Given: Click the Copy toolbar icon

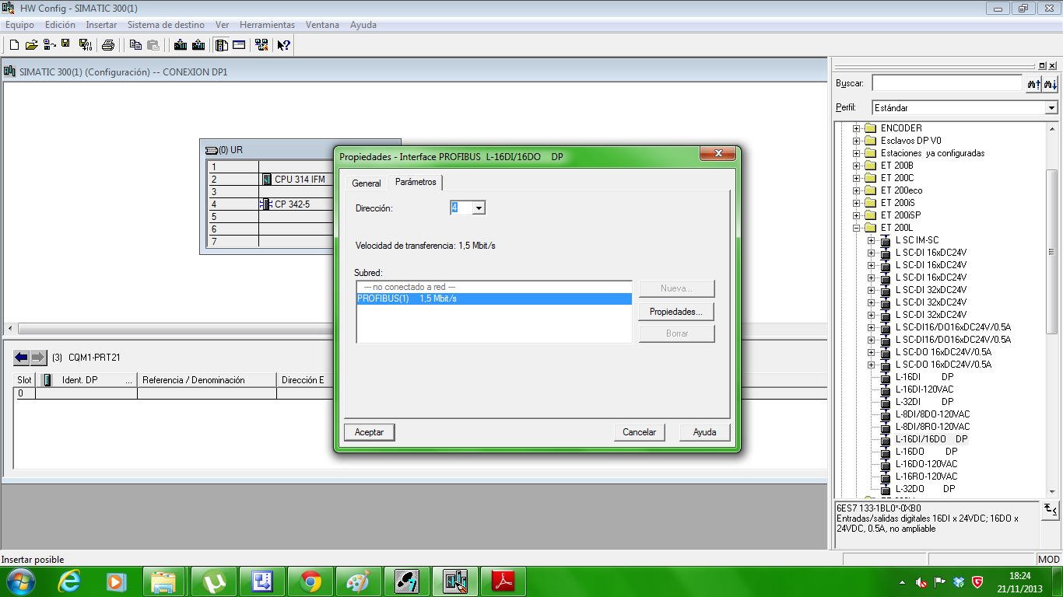Looking at the screenshot, I should 135,45.
